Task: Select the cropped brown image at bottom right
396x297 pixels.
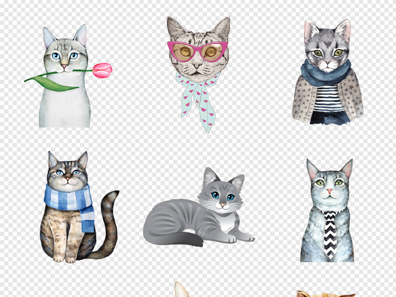Action: tap(325, 294)
